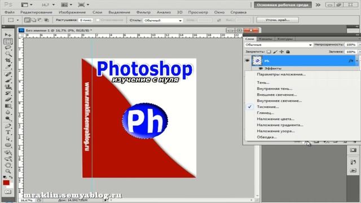Click the default colors black-white icon

point(5,177)
